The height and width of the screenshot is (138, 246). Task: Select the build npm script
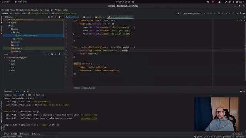pyautogui.click(x=13, y=64)
